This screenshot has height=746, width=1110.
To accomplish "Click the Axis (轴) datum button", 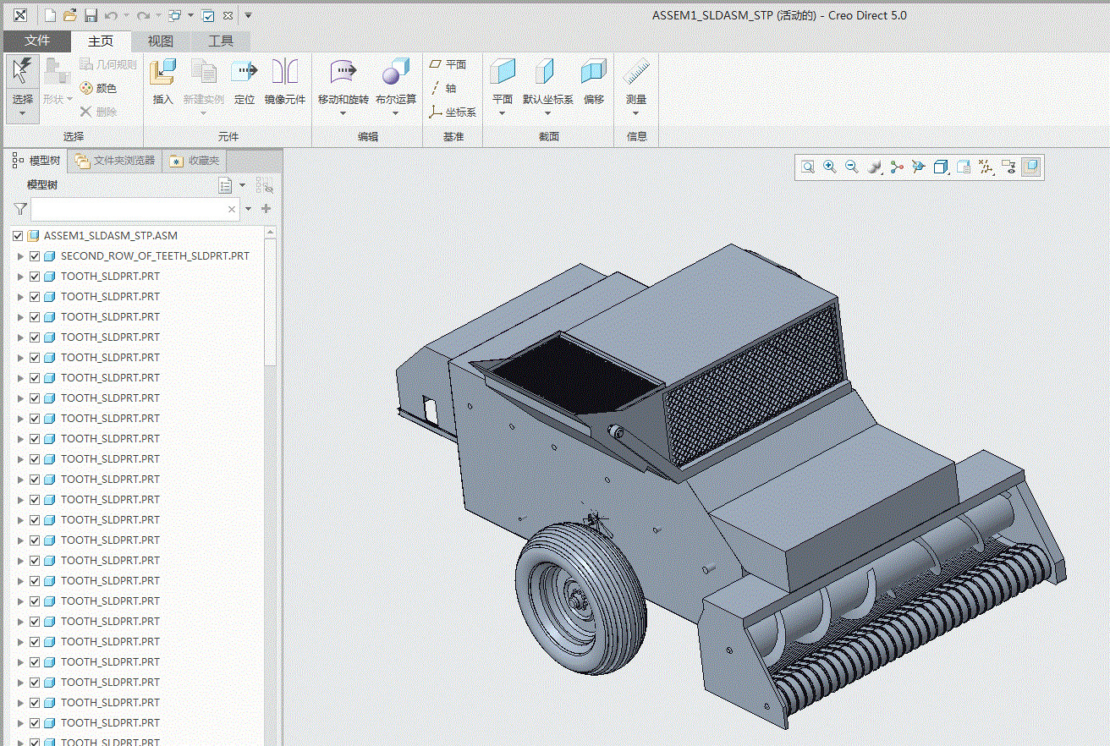I will click(444, 88).
